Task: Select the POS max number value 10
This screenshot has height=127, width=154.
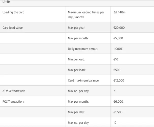Action: [115, 123]
